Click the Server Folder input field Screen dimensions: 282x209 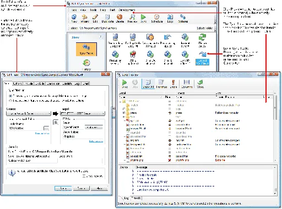(x=83, y=136)
